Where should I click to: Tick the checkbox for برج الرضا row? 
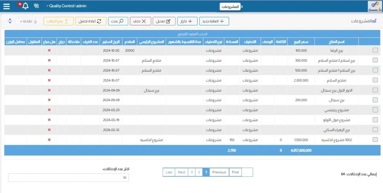tap(375, 50)
